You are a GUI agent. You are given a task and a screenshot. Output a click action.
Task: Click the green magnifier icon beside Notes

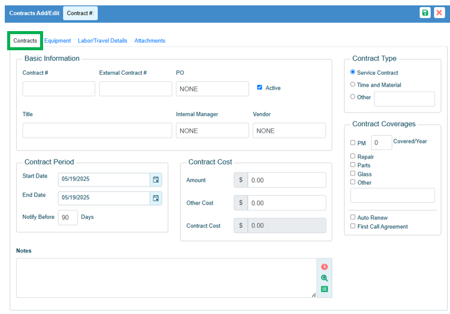pos(324,278)
